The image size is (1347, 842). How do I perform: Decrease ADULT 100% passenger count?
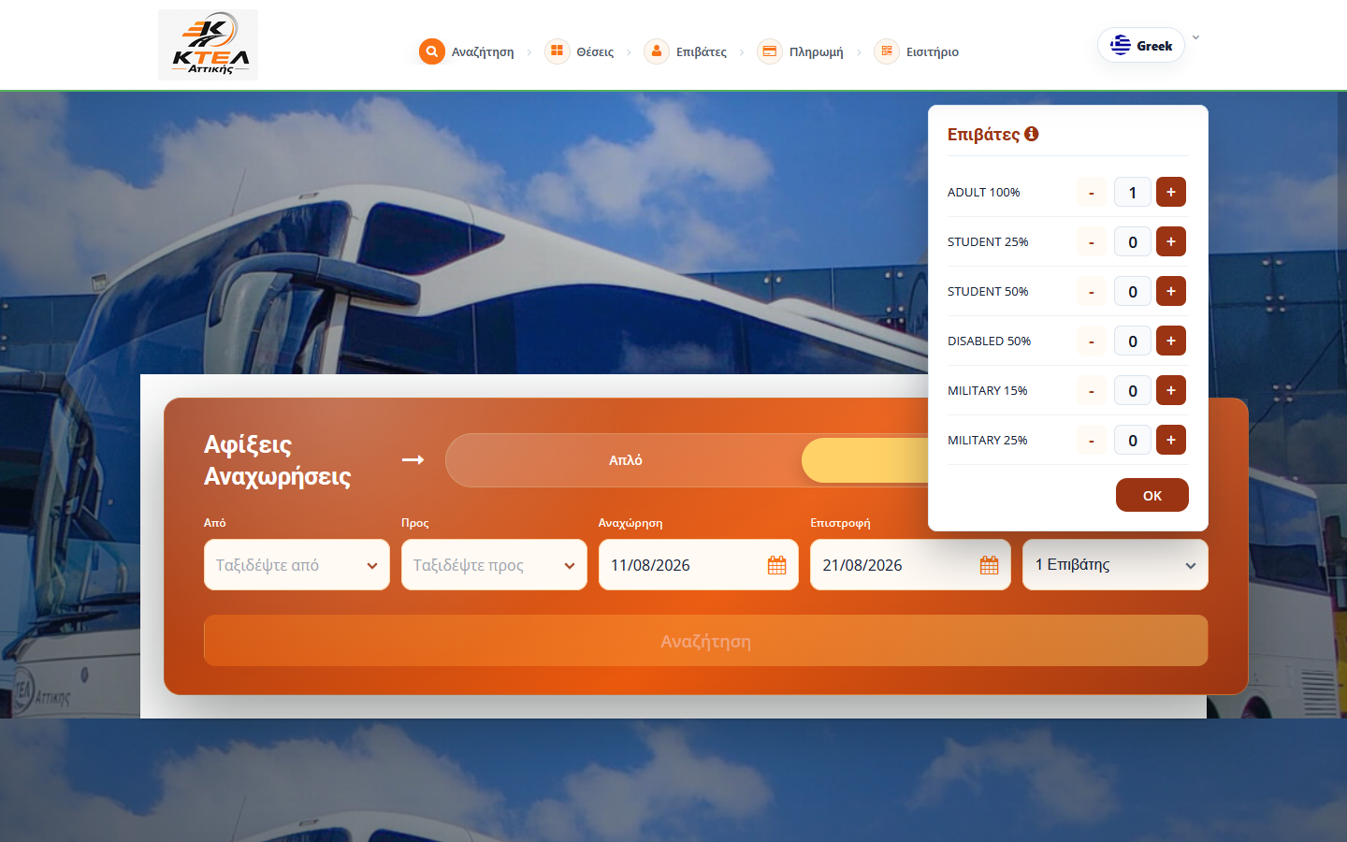point(1092,192)
